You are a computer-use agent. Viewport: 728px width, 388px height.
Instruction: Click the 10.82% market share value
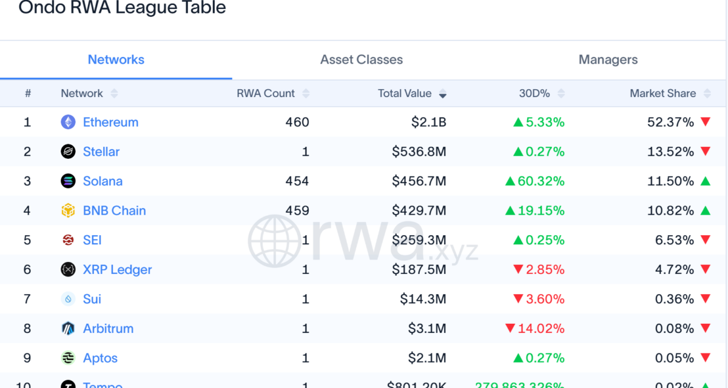pos(670,210)
